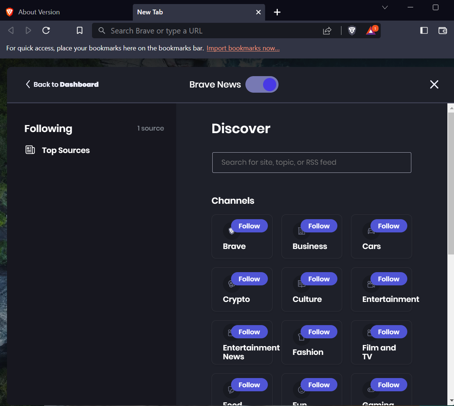Follow the Culture channel
454x406 pixels.
click(x=319, y=279)
